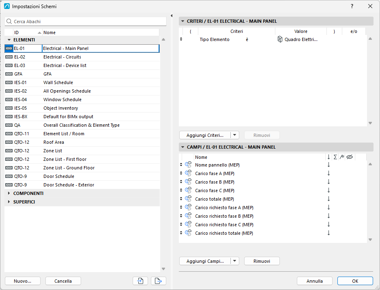Click the Annulla button
This screenshot has width=380, height=290.
tap(315, 281)
